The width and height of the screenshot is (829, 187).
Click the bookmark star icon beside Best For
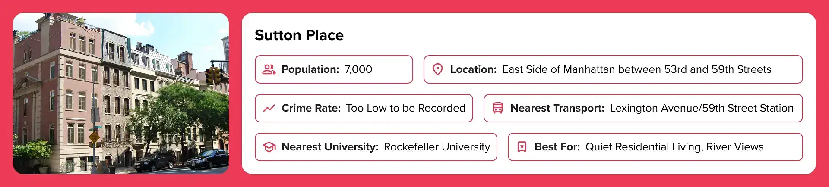(522, 147)
